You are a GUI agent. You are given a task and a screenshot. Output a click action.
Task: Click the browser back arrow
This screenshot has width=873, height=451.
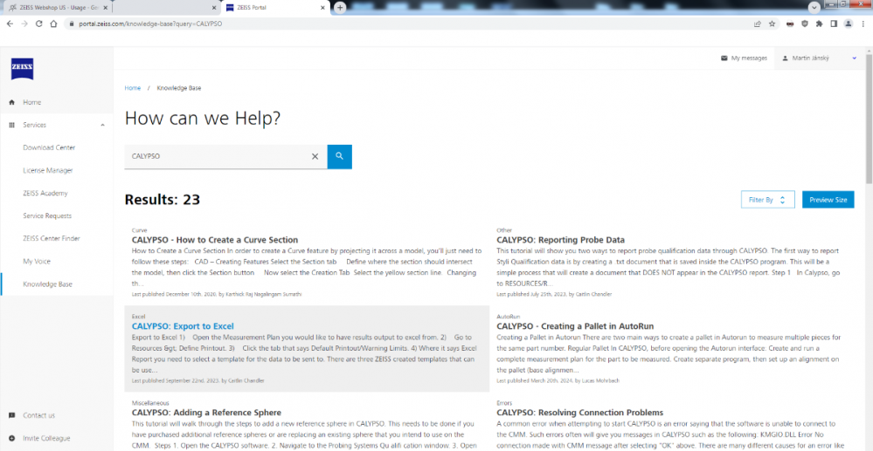10,24
